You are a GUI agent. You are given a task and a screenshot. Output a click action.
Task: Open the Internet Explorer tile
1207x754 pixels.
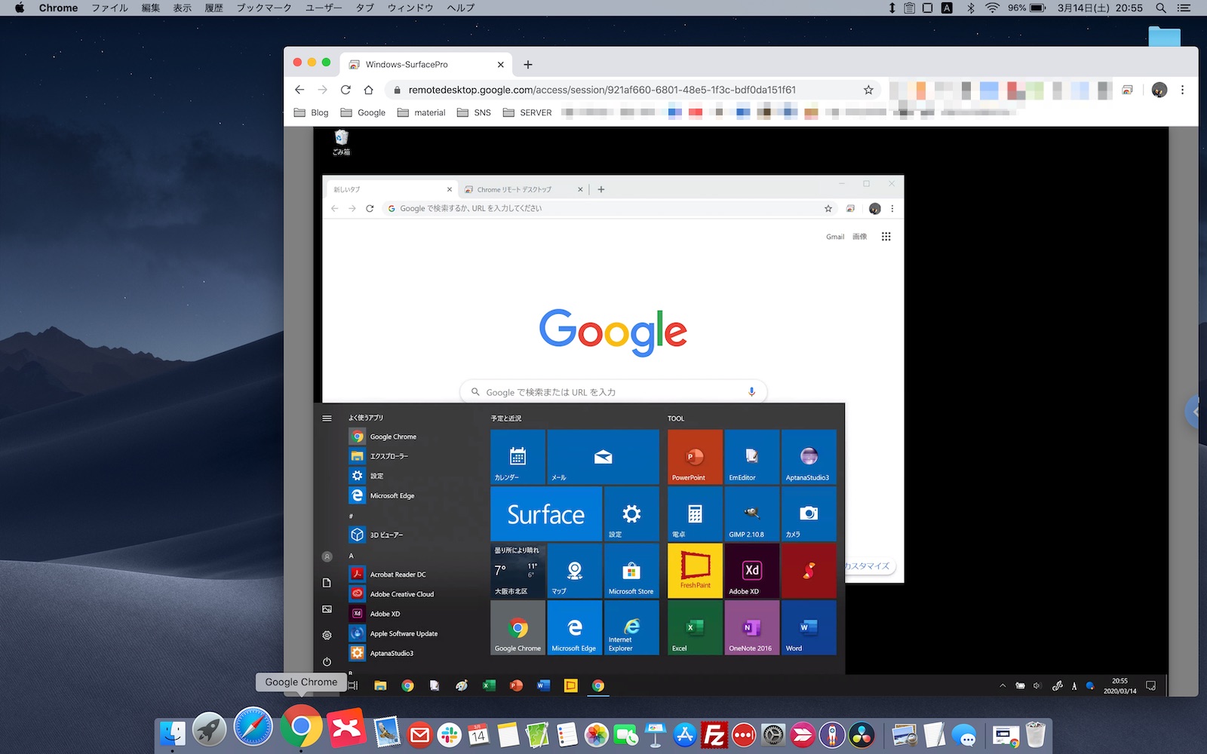(631, 627)
